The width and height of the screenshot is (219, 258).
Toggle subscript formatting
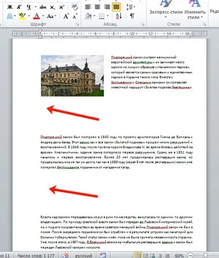(52, 7)
